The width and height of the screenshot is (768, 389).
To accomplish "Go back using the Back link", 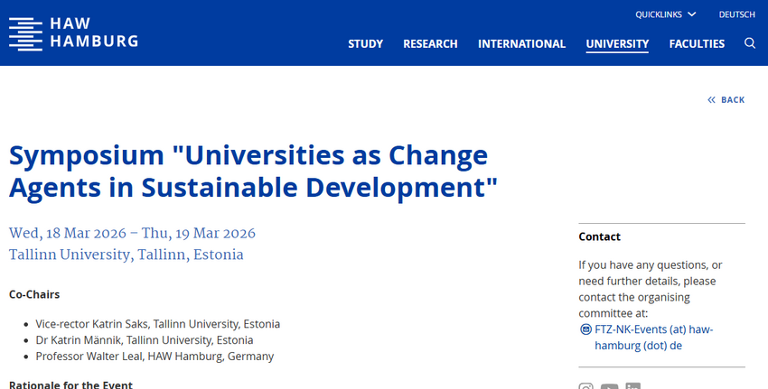I will 733,100.
